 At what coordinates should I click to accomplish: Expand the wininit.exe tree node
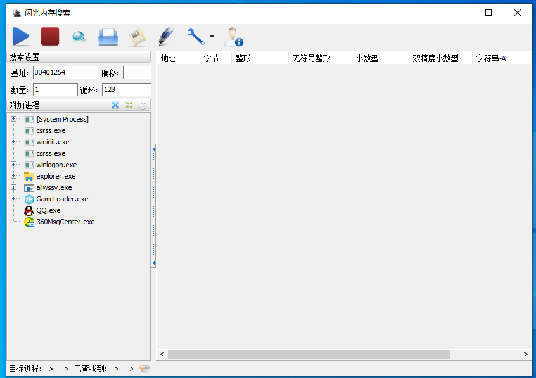click(x=14, y=141)
